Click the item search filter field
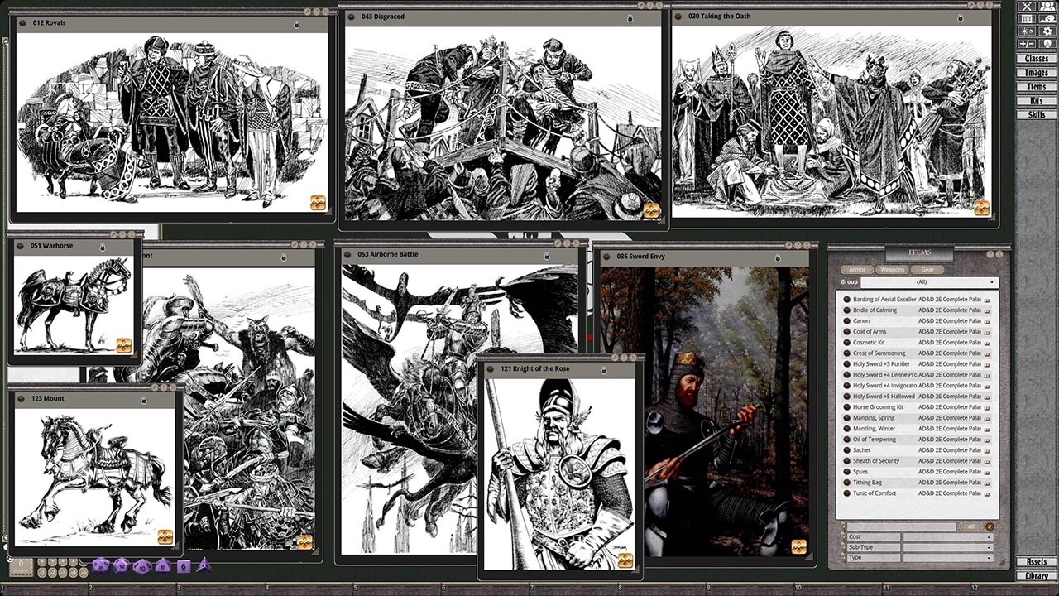Image resolution: width=1059 pixels, height=596 pixels. tap(900, 526)
